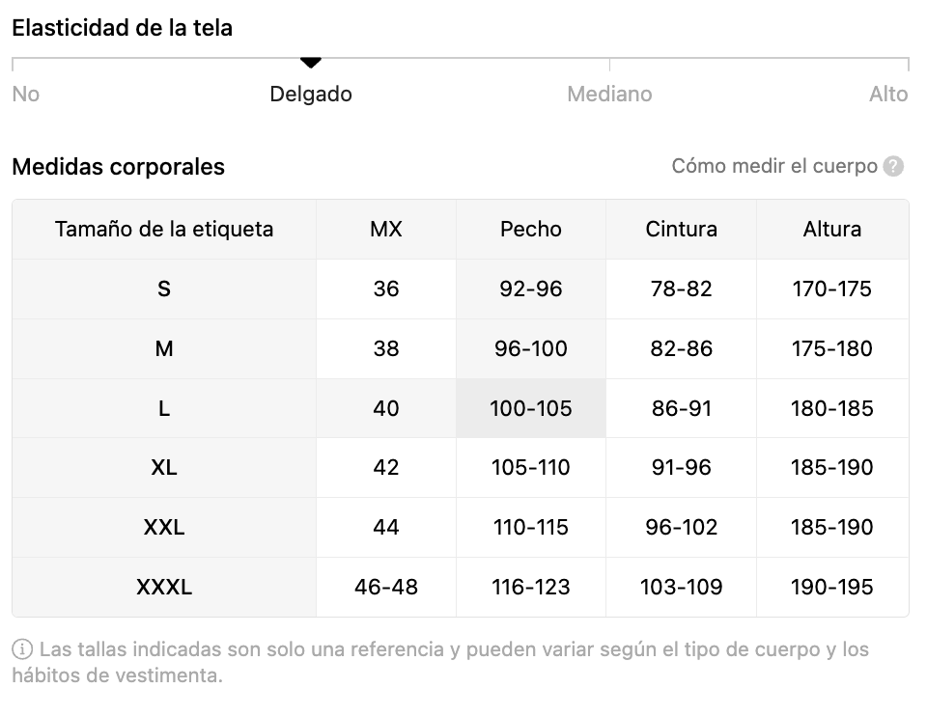Click the MX column header
This screenshot has width=927, height=716.
[x=386, y=230]
